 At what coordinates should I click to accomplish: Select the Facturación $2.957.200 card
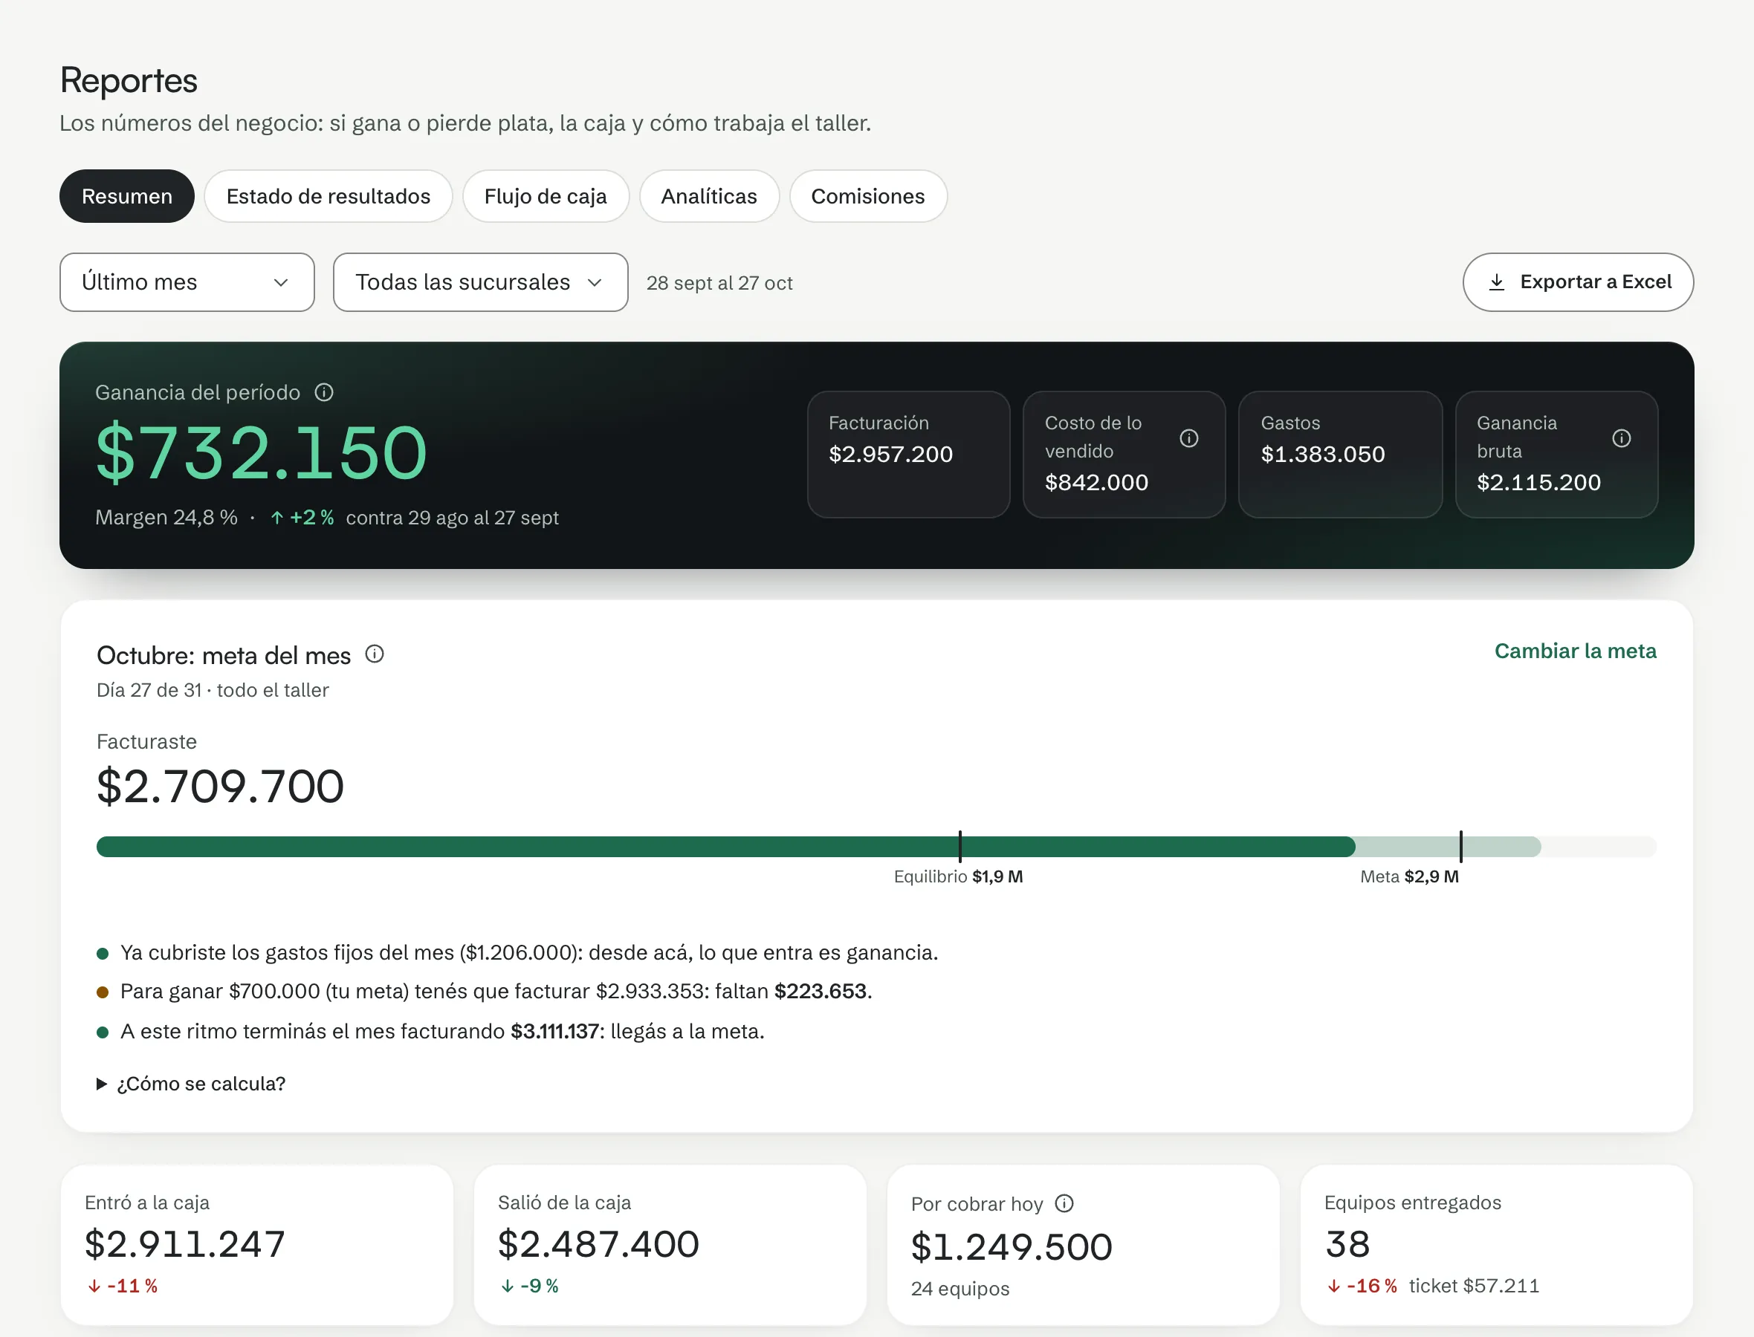click(x=908, y=455)
